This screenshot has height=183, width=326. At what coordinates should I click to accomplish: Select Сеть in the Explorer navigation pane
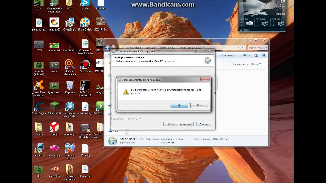[x=115, y=131]
